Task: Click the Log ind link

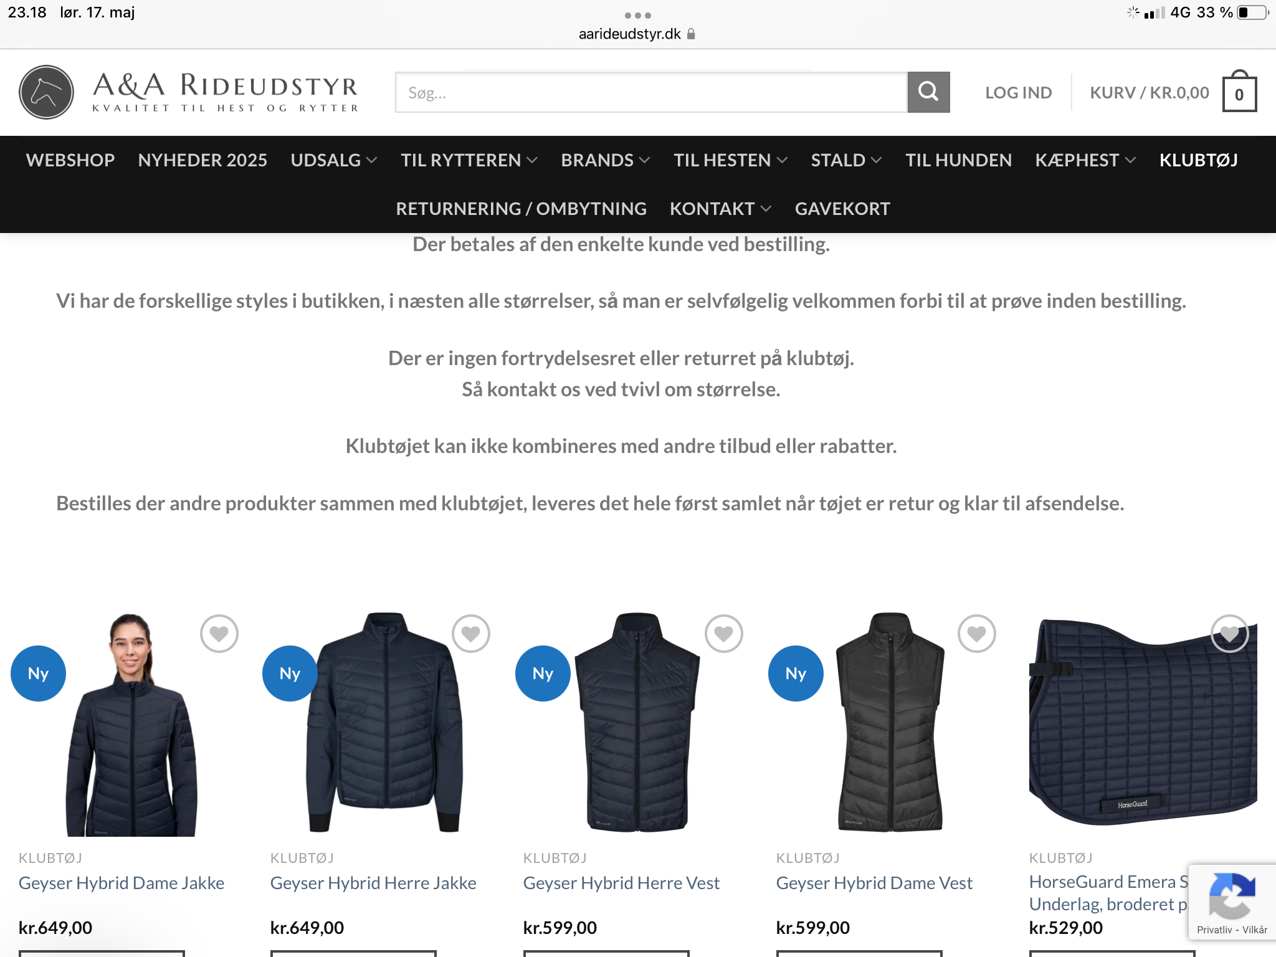Action: coord(1018,92)
